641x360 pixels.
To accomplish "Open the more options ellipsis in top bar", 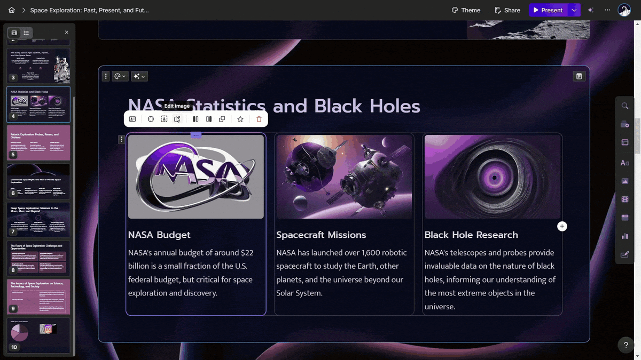I will pos(607,10).
